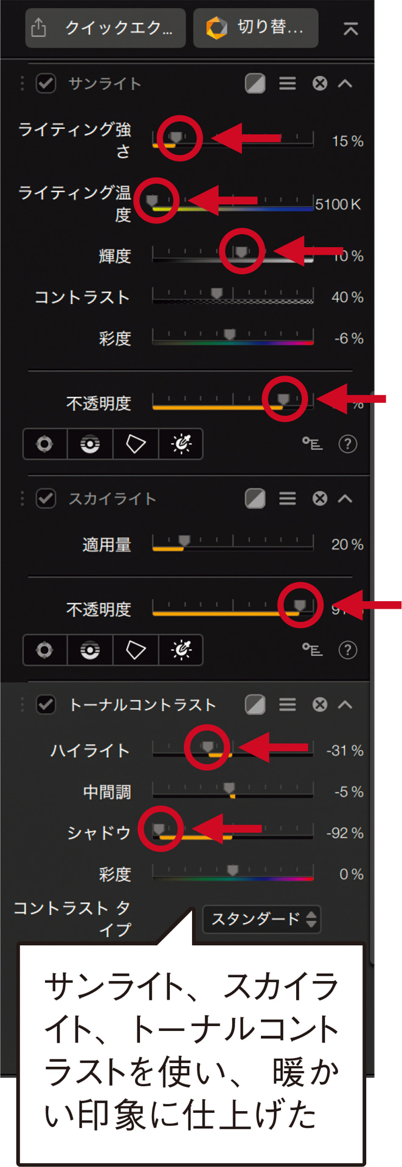The width and height of the screenshot is (402, 1167).
Task: Select the control point tool under サンライト
Action: pos(44,444)
